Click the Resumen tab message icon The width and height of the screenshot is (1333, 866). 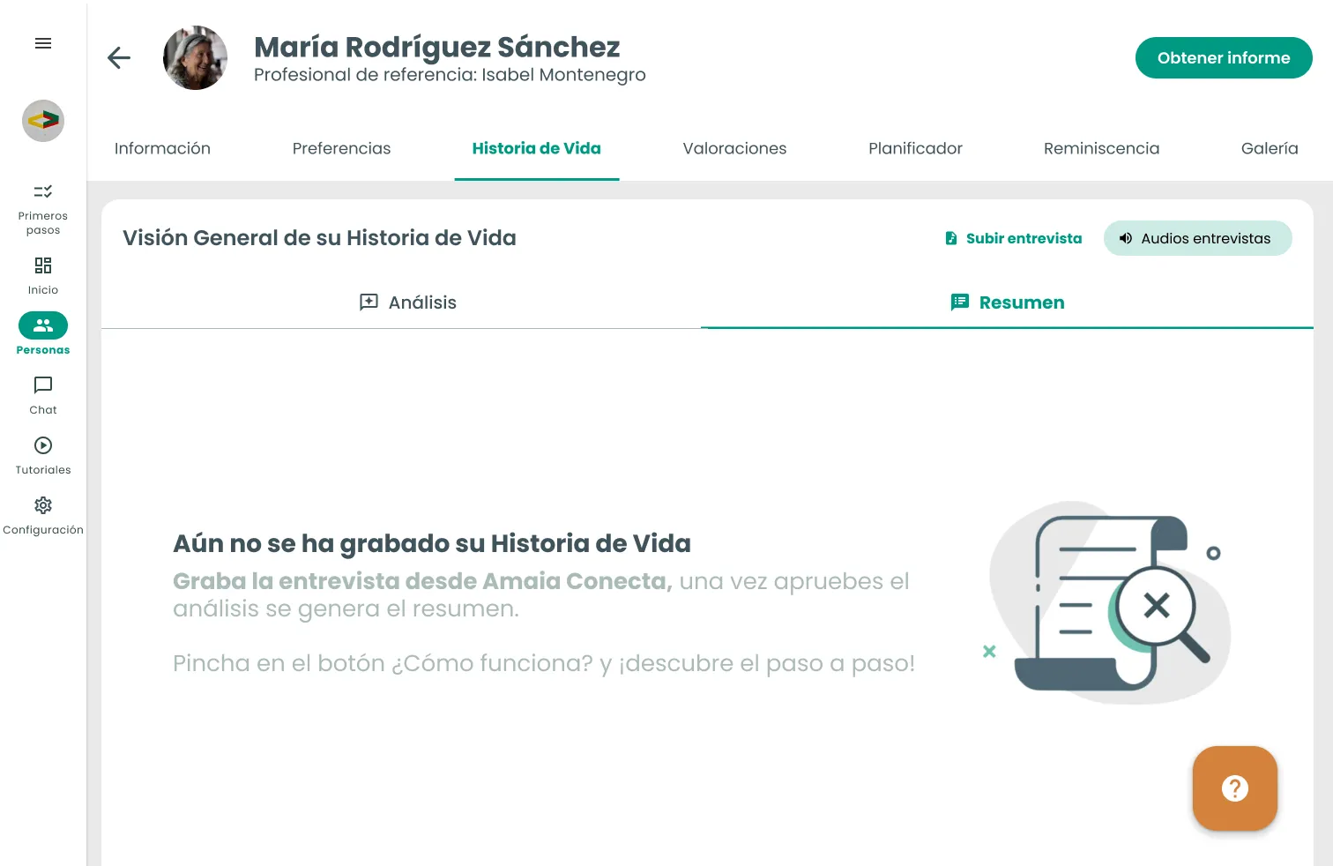[x=960, y=302]
